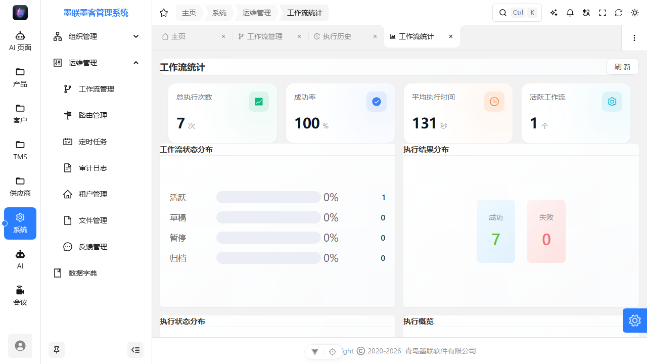Click the 系统 breadcrumb
Screen dimensions: 647x364
click(x=219, y=13)
